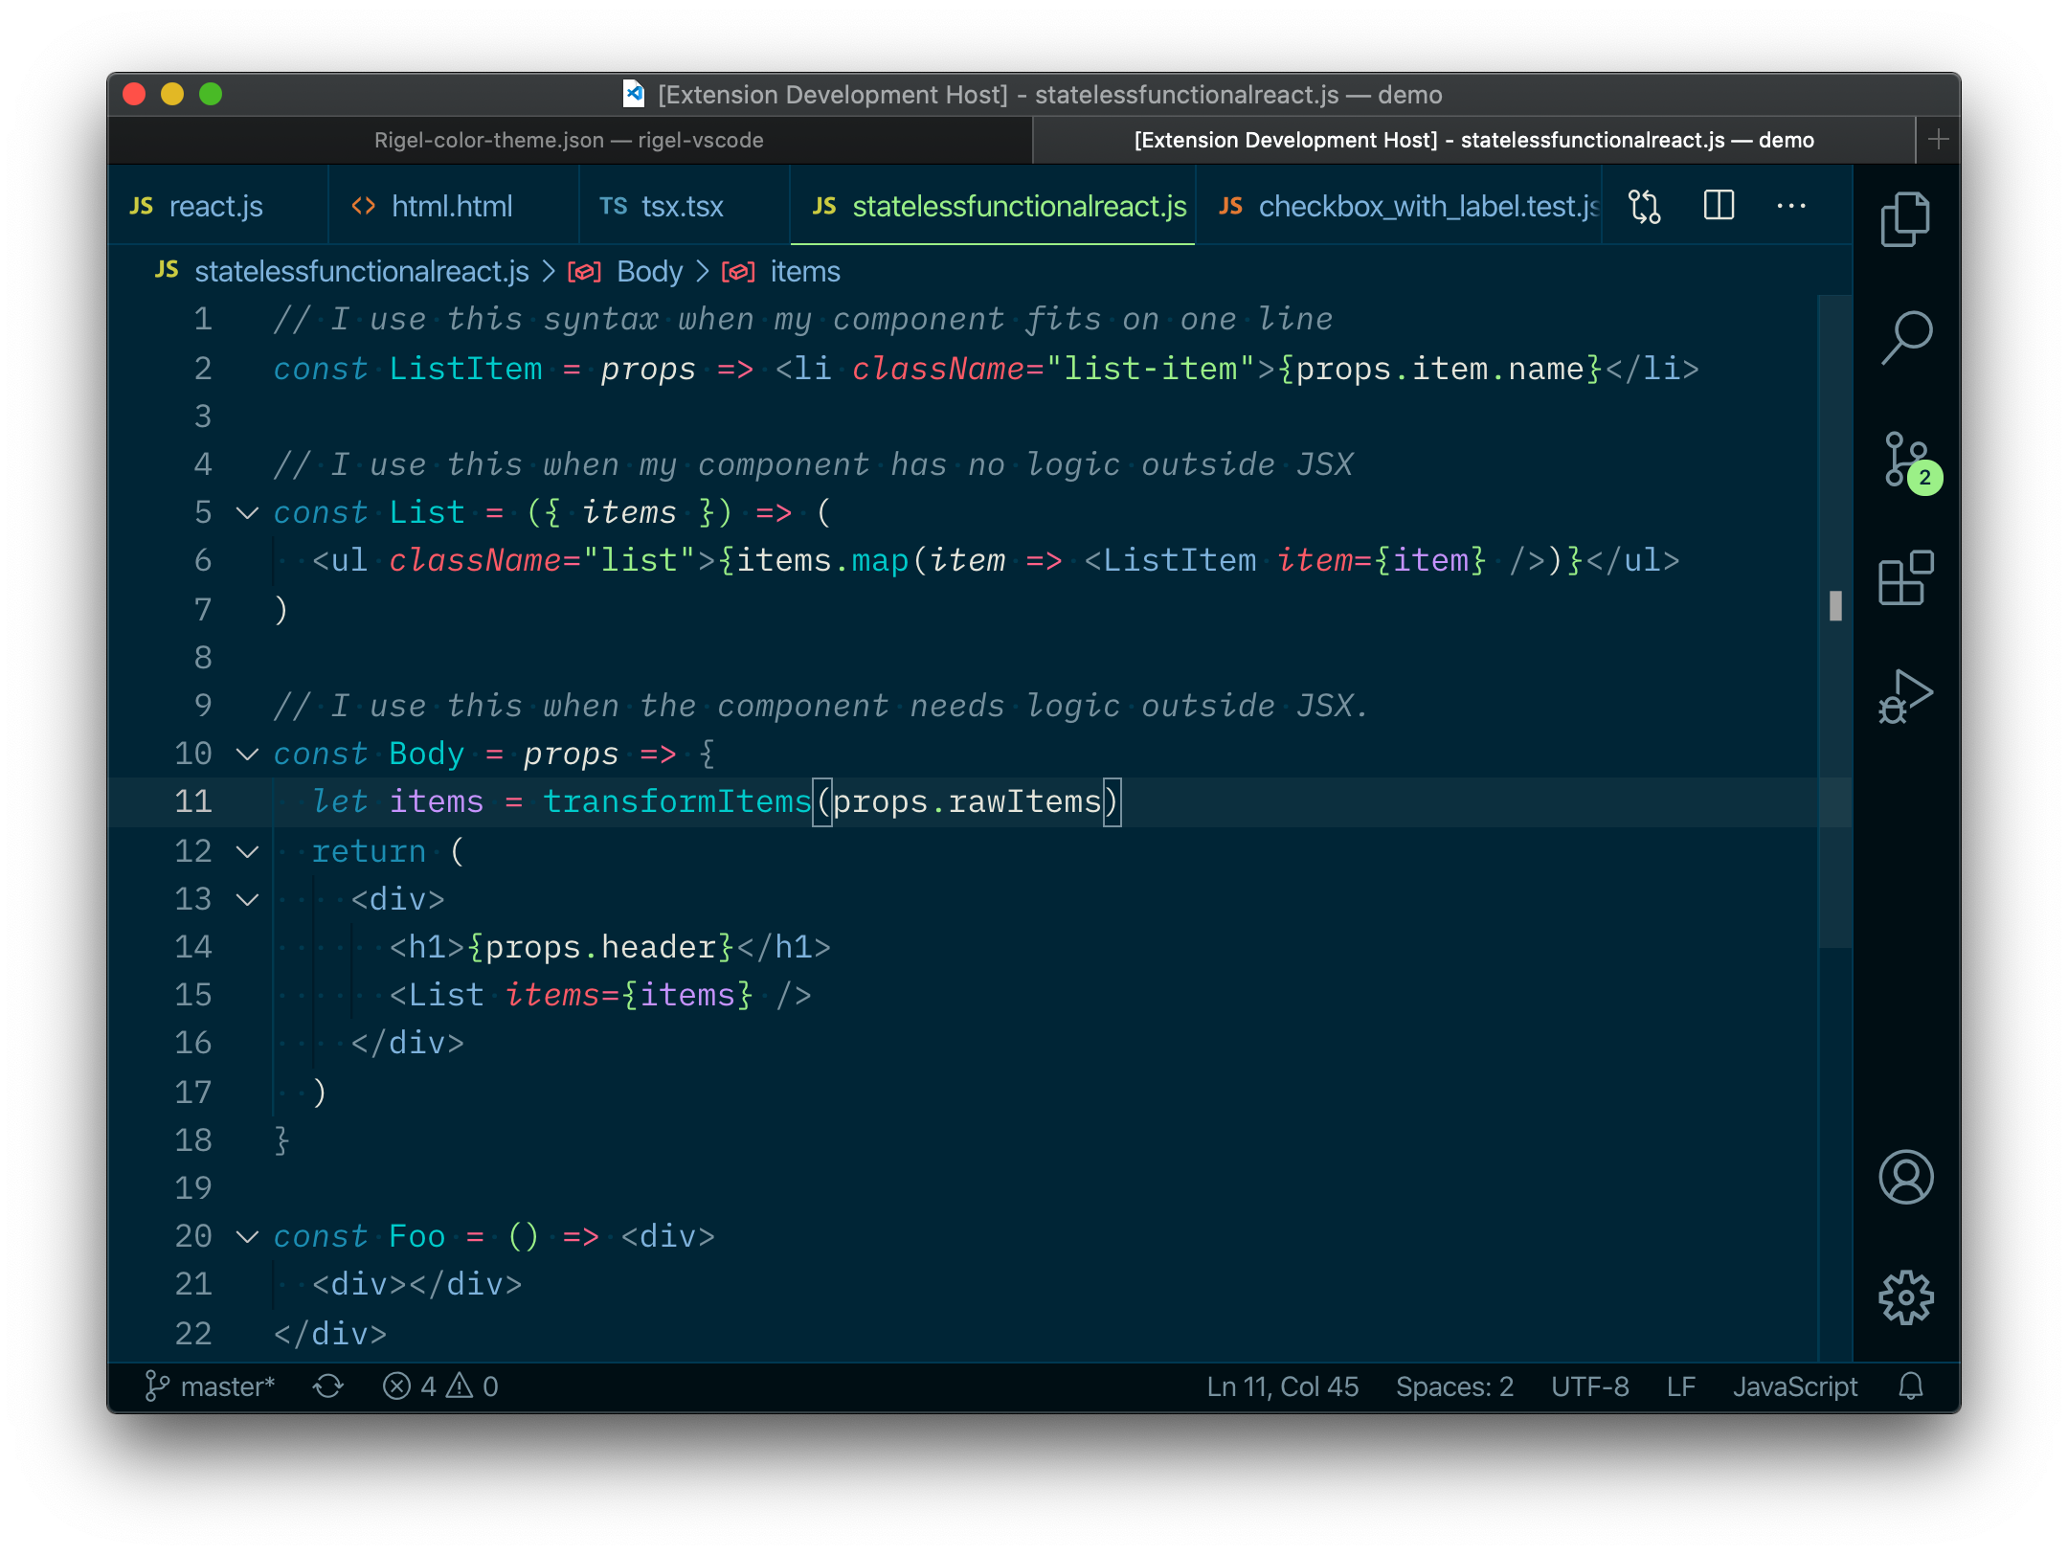Click the Accounts icon in the activity bar
The image size is (2068, 1555).
click(x=1905, y=1177)
